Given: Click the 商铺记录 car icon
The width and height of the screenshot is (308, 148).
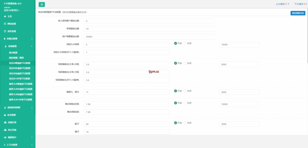Looking at the screenshot, I should coord(5,122).
